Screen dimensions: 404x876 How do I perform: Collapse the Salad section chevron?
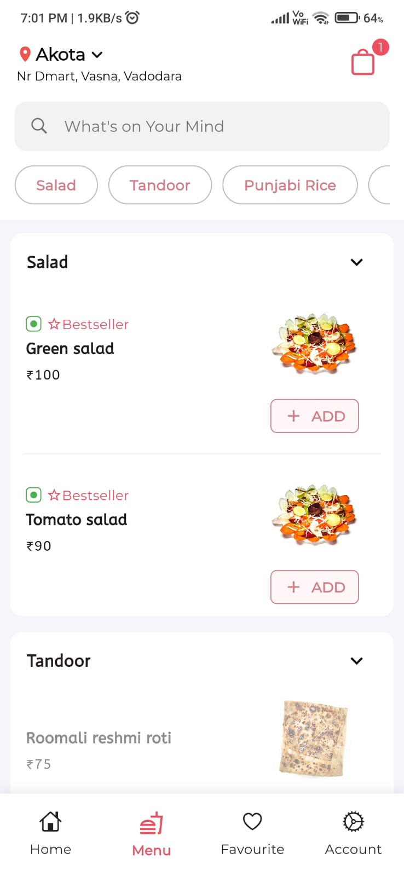click(x=356, y=262)
